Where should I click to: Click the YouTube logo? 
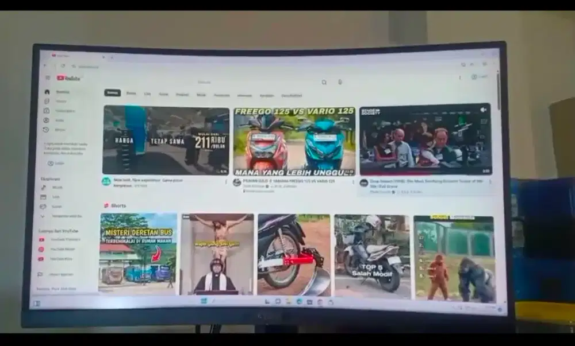click(x=68, y=78)
